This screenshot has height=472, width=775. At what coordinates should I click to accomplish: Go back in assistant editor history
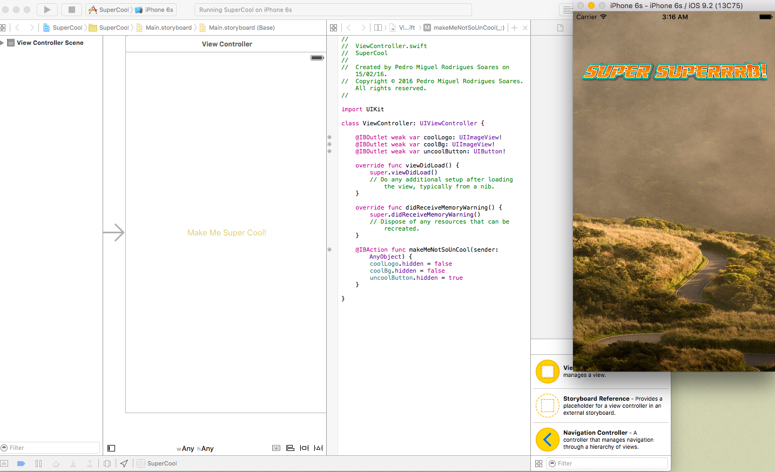(349, 28)
